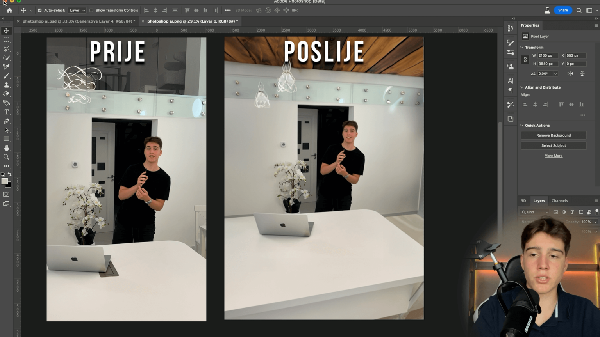Open the Libraries panel icon
Screen dimensions: 600x337
(510, 119)
